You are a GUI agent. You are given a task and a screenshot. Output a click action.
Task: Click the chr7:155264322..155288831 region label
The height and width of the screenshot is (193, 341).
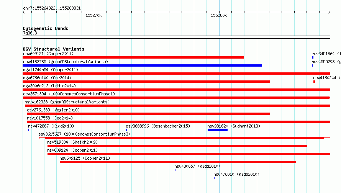(52, 8)
